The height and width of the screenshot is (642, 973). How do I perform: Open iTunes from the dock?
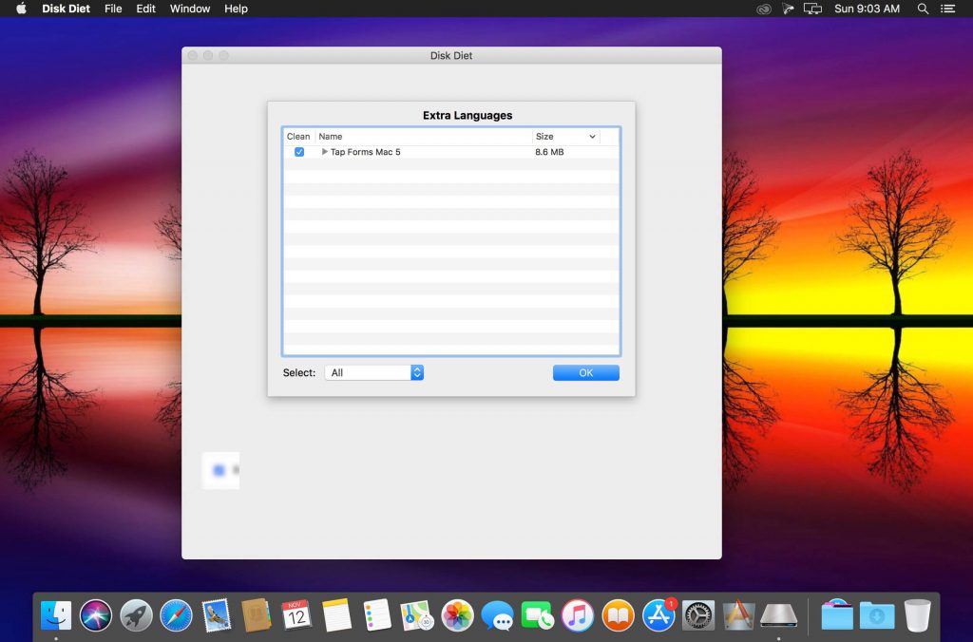[x=577, y=615]
